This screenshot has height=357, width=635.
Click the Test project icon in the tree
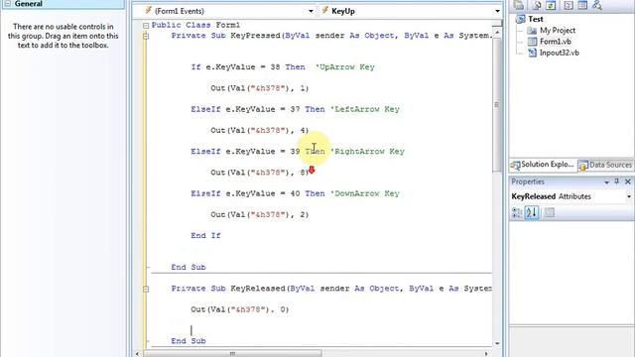point(520,19)
